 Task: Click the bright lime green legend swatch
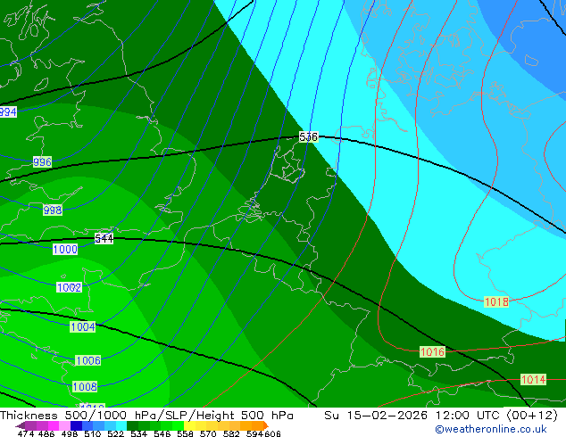(x=178, y=425)
